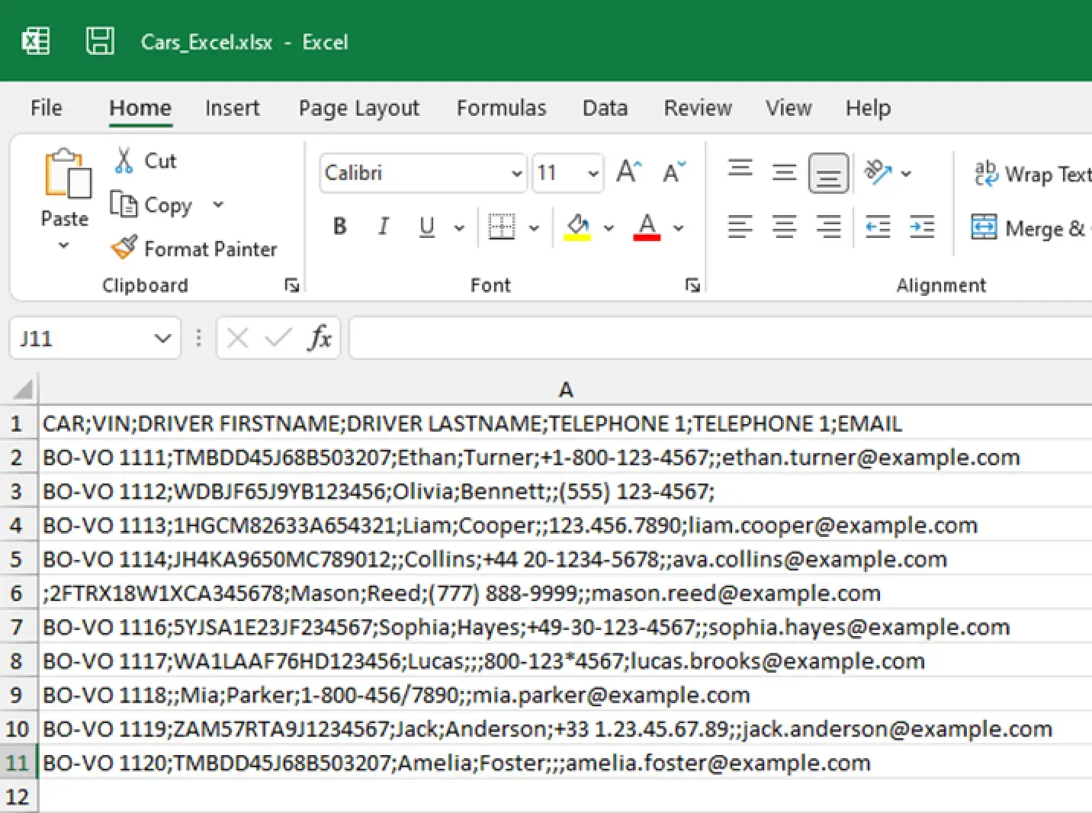Expand font color dropdown arrow
The height and width of the screenshot is (813, 1092).
(678, 227)
